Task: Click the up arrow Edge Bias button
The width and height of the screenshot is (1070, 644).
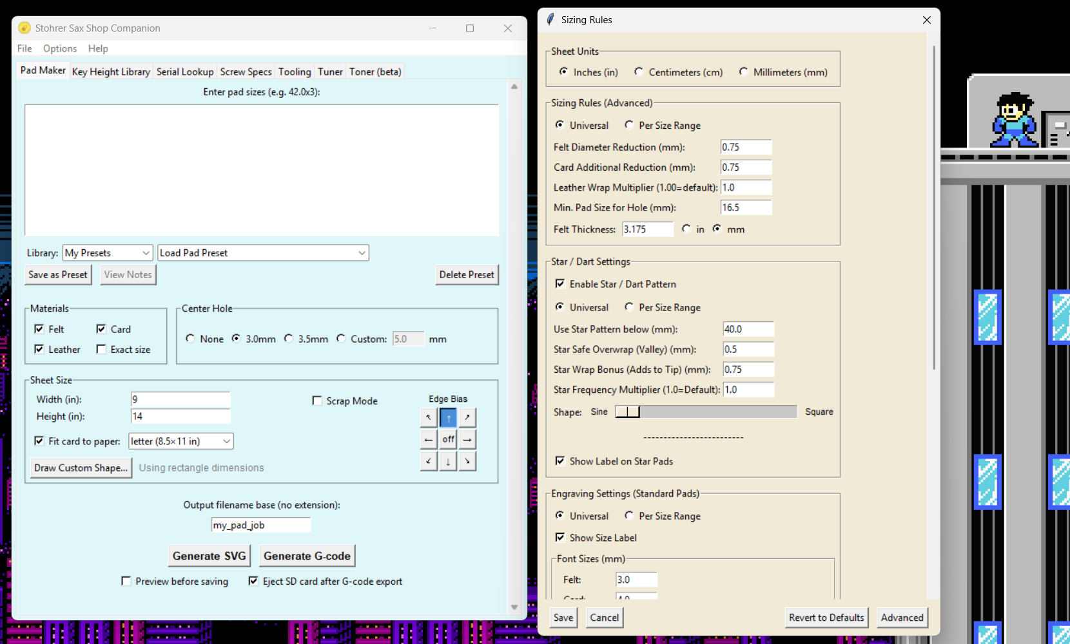Action: [x=448, y=417]
